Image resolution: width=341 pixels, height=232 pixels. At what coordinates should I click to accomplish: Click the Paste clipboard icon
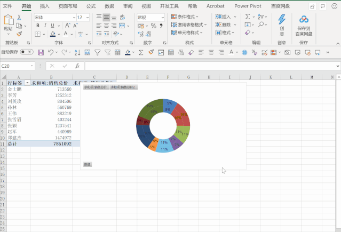pos(9,20)
